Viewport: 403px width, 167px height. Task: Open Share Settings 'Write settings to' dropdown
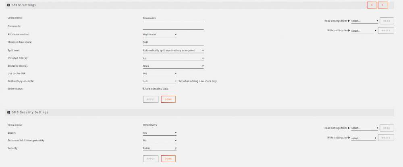click(x=364, y=31)
